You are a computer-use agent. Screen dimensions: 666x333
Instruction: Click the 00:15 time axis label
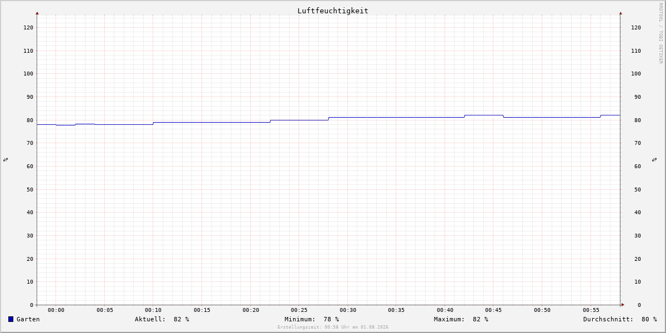click(202, 310)
